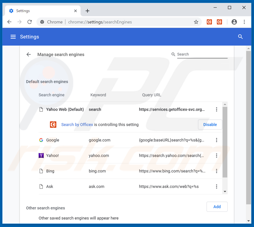Click the page scrollbar up arrow
254x227 pixels.
[x=249, y=48]
